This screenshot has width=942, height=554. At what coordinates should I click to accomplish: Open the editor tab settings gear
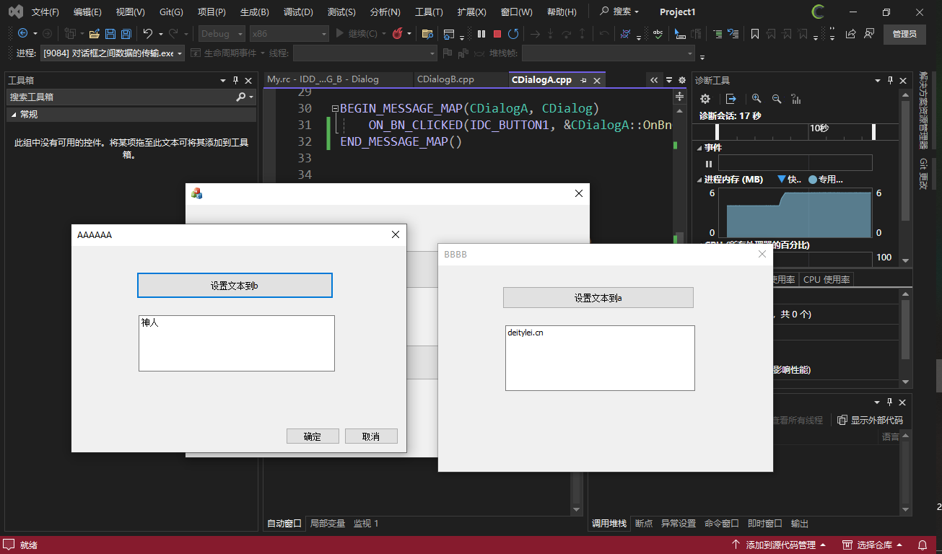tap(681, 80)
